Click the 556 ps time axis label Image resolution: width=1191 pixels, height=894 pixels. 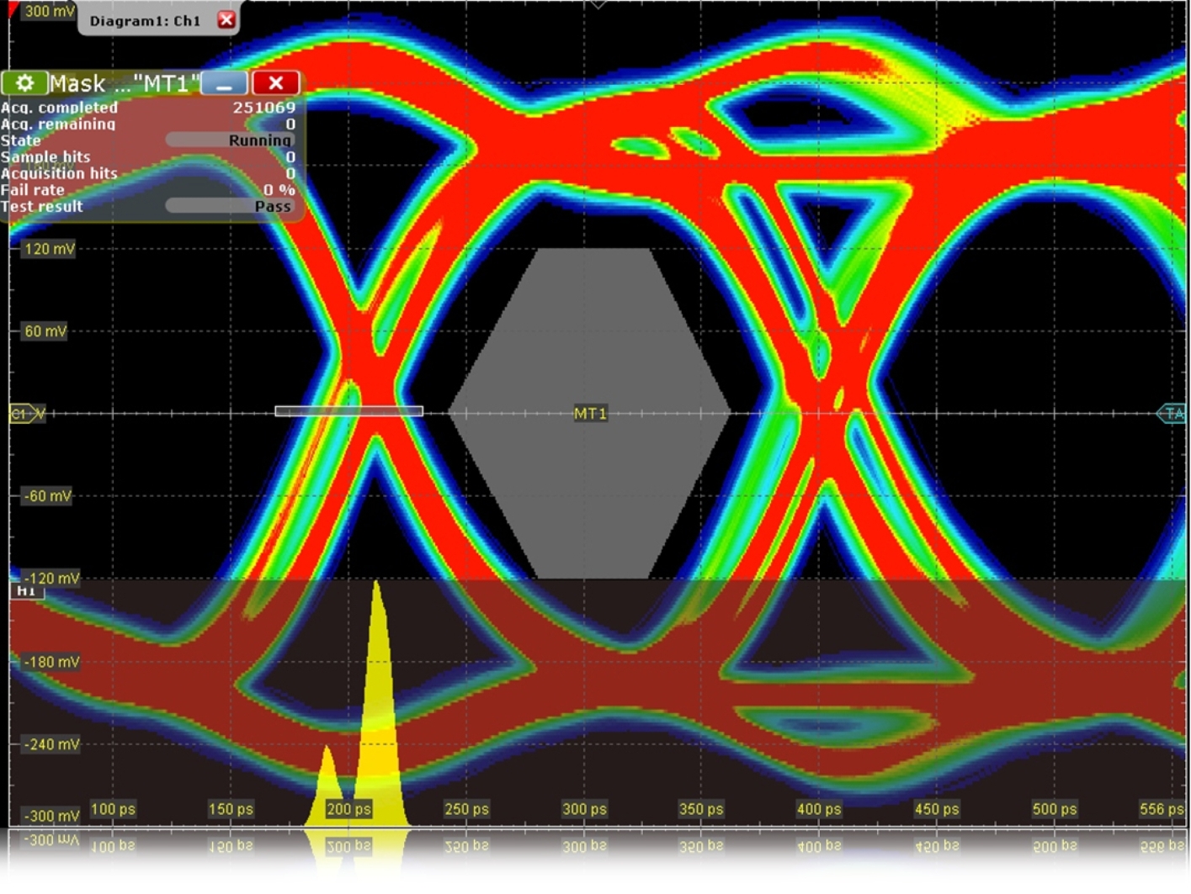[1162, 809]
